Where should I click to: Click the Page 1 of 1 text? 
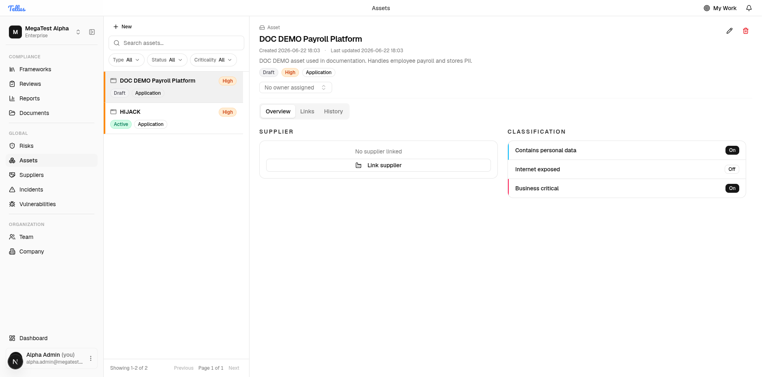[x=211, y=368]
